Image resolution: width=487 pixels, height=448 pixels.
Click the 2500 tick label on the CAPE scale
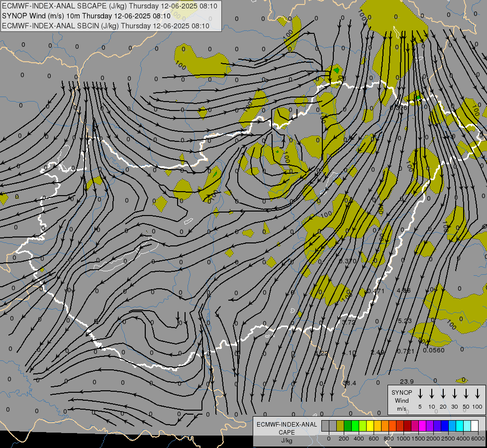coord(448,439)
